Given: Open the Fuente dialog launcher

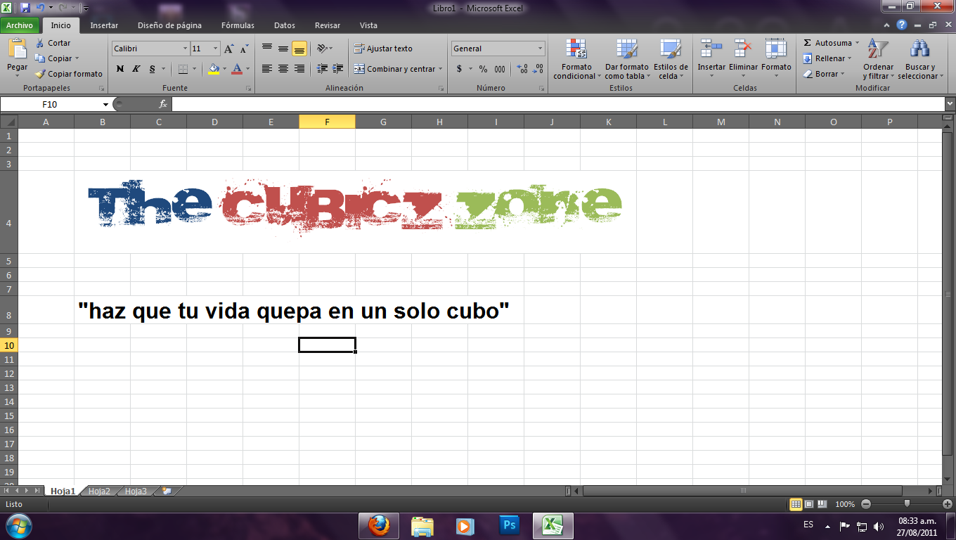Looking at the screenshot, I should pyautogui.click(x=249, y=89).
